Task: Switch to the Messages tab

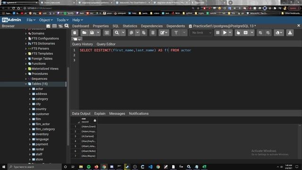Action: [117, 114]
